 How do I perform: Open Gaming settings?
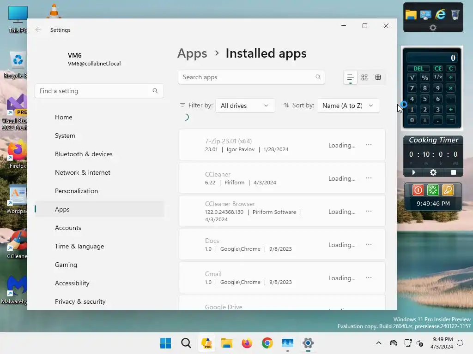pos(100,265)
